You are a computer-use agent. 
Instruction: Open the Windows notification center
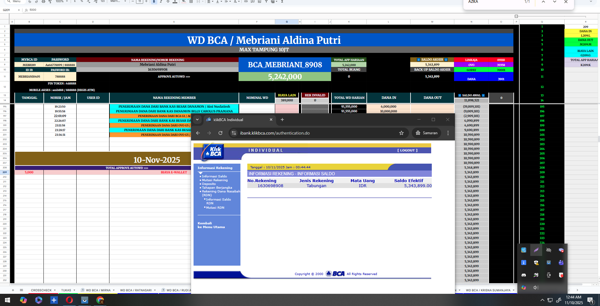(591, 300)
